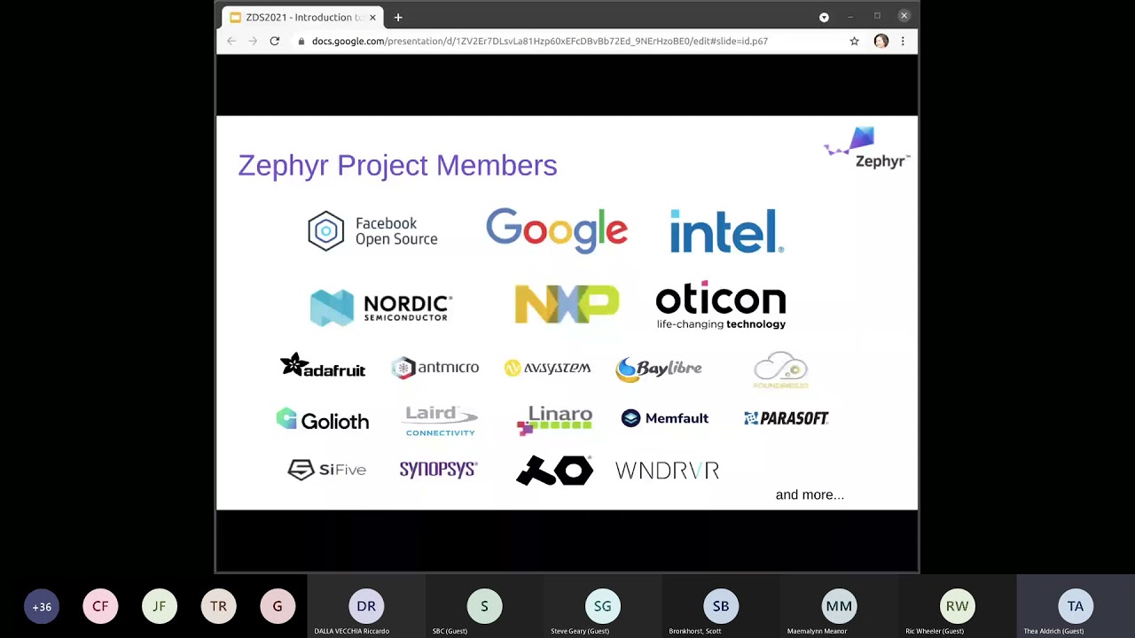Select participant Bronkhorst, Scott
The image size is (1135, 638).
pyautogui.click(x=721, y=607)
